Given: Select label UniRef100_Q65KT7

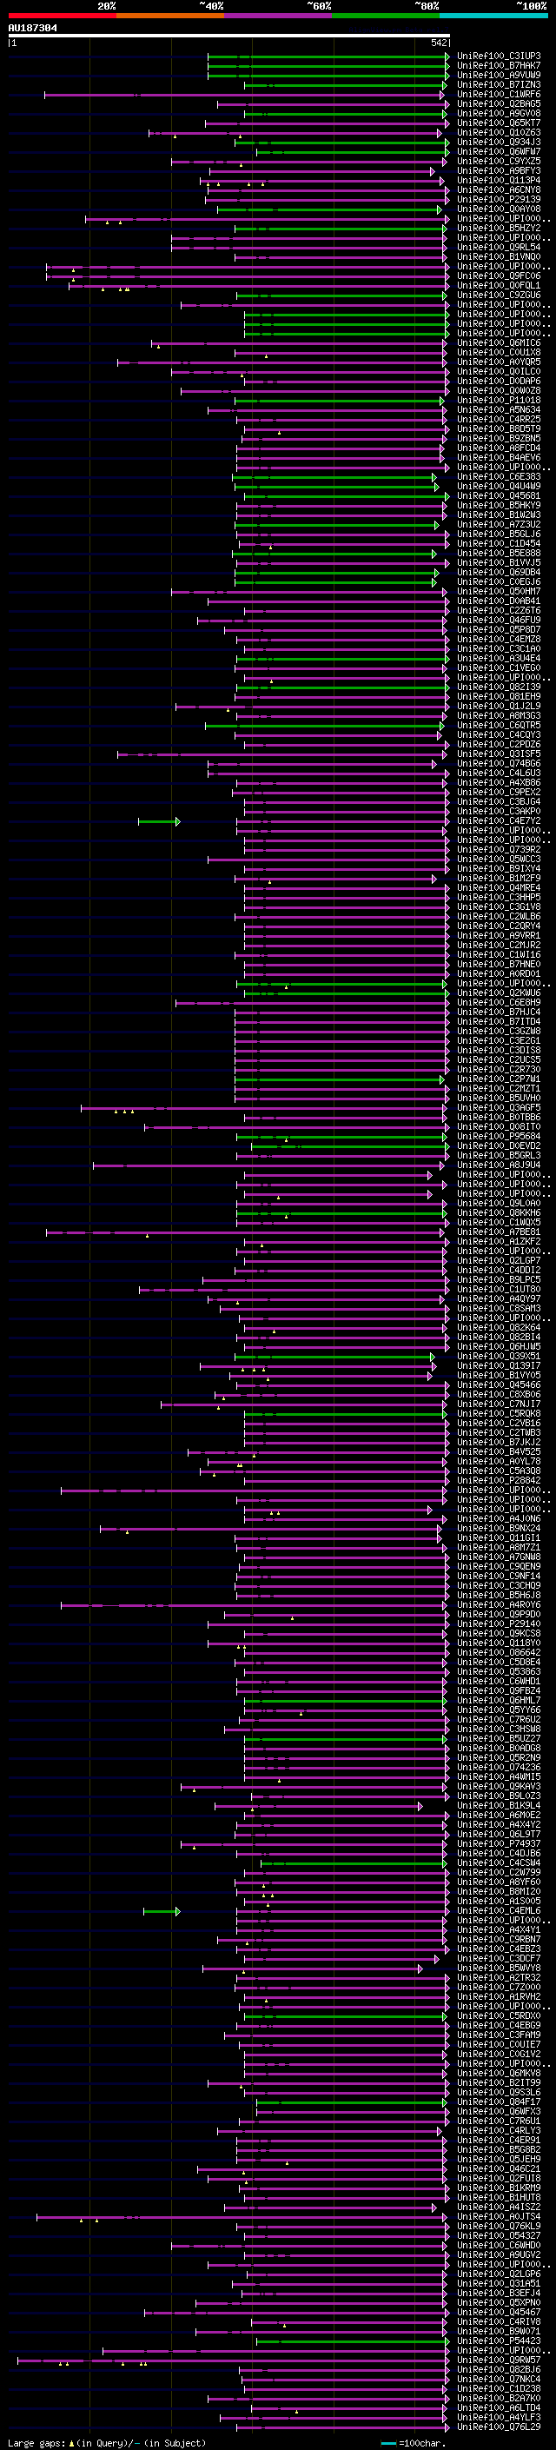Looking at the screenshot, I should click(499, 123).
